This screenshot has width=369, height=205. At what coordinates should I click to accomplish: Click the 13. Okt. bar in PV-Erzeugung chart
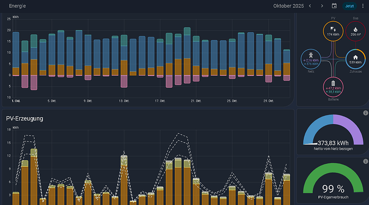(124, 180)
